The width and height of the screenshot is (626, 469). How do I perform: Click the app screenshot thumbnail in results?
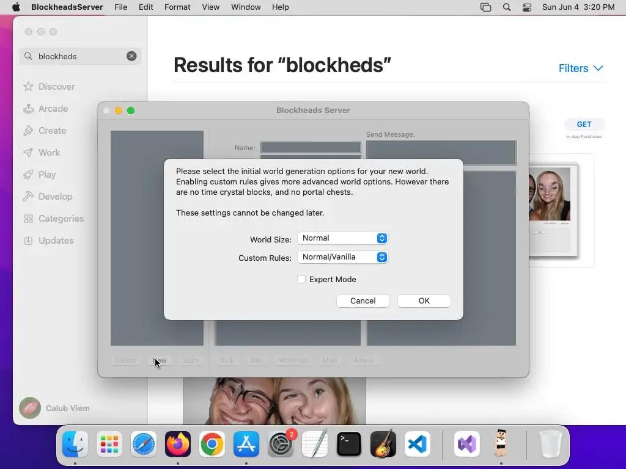(x=553, y=211)
